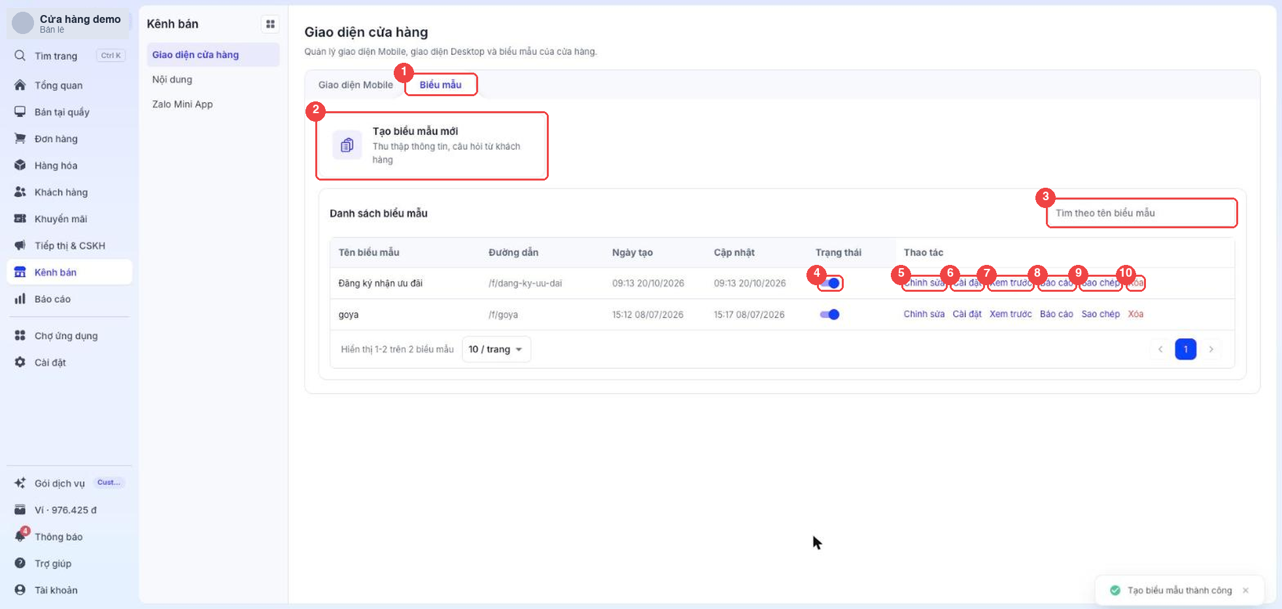
Task: Click the Tiếp thị & CSKH megaphone icon
Action: pyautogui.click(x=20, y=245)
